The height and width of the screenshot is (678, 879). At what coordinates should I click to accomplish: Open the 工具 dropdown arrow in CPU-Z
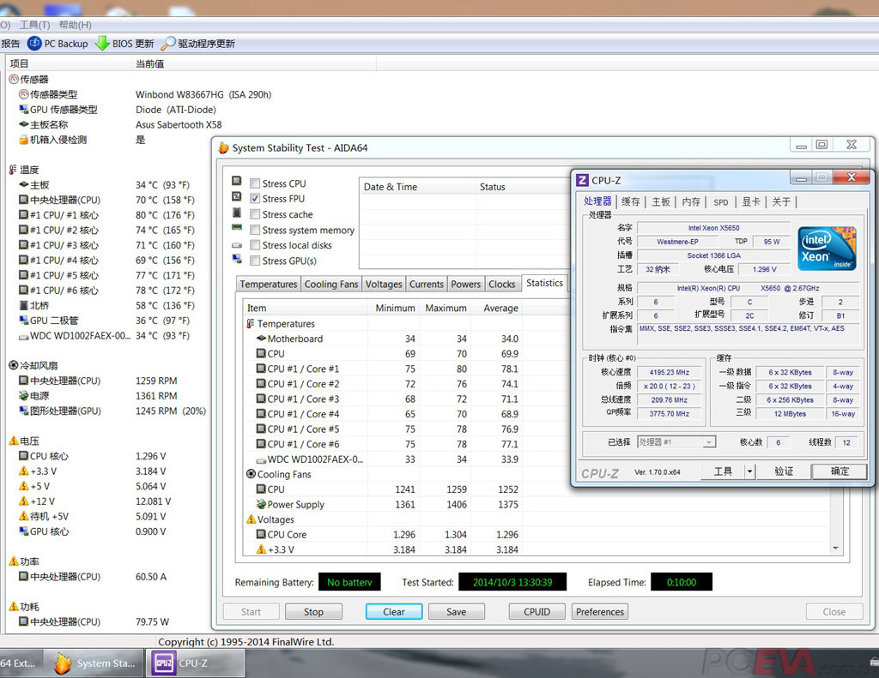[x=750, y=471]
